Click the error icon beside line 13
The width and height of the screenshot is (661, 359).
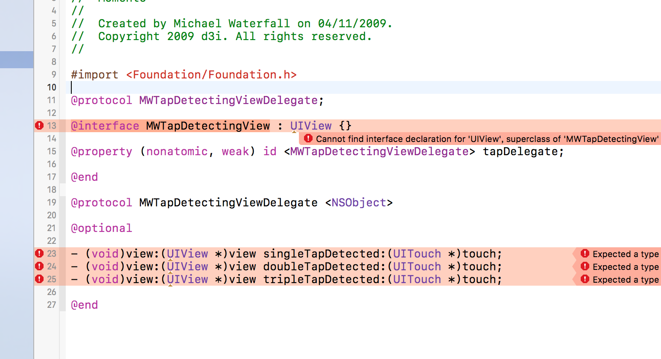pos(39,125)
